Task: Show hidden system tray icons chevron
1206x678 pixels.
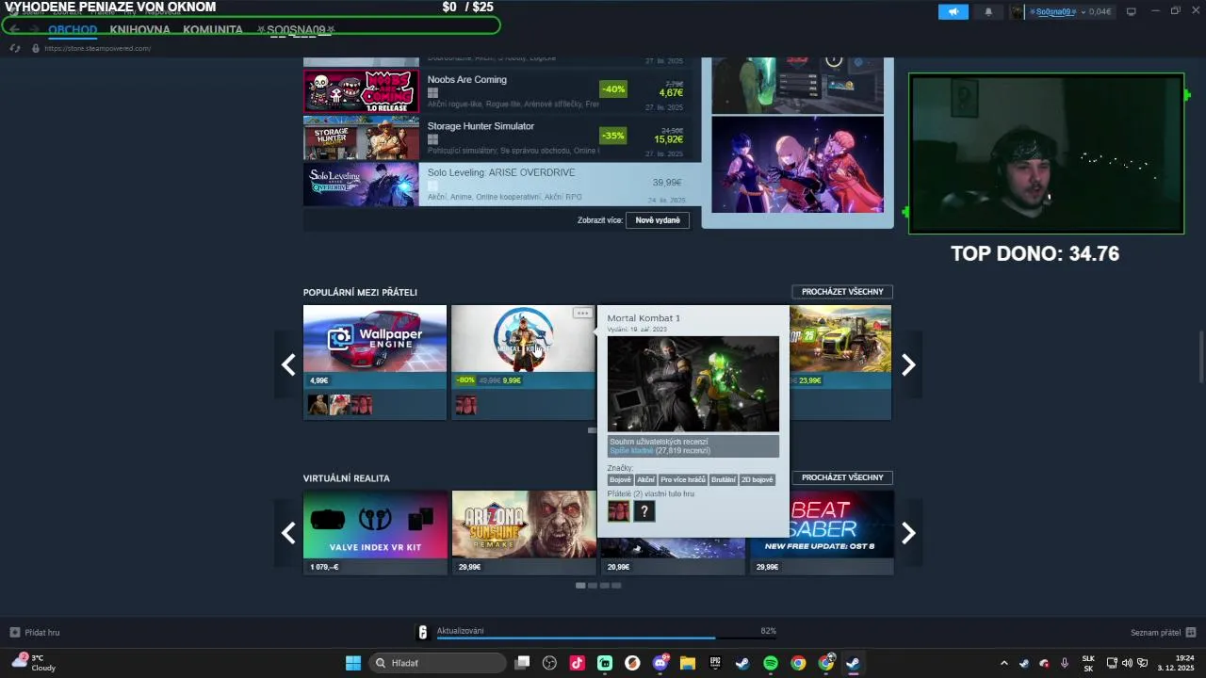Action: 1003,663
